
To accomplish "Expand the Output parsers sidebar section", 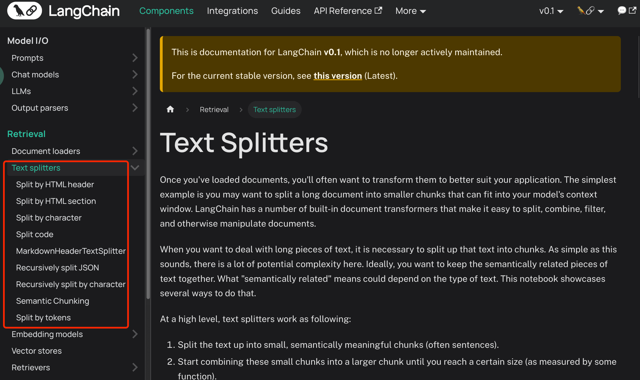I will (135, 108).
